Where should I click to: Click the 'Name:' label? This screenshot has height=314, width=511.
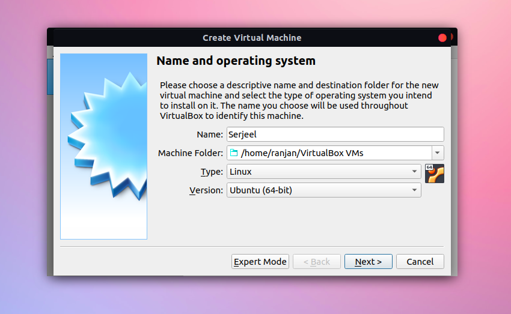[210, 134]
